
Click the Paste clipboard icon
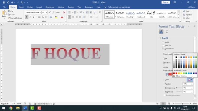[x=4, y=13]
